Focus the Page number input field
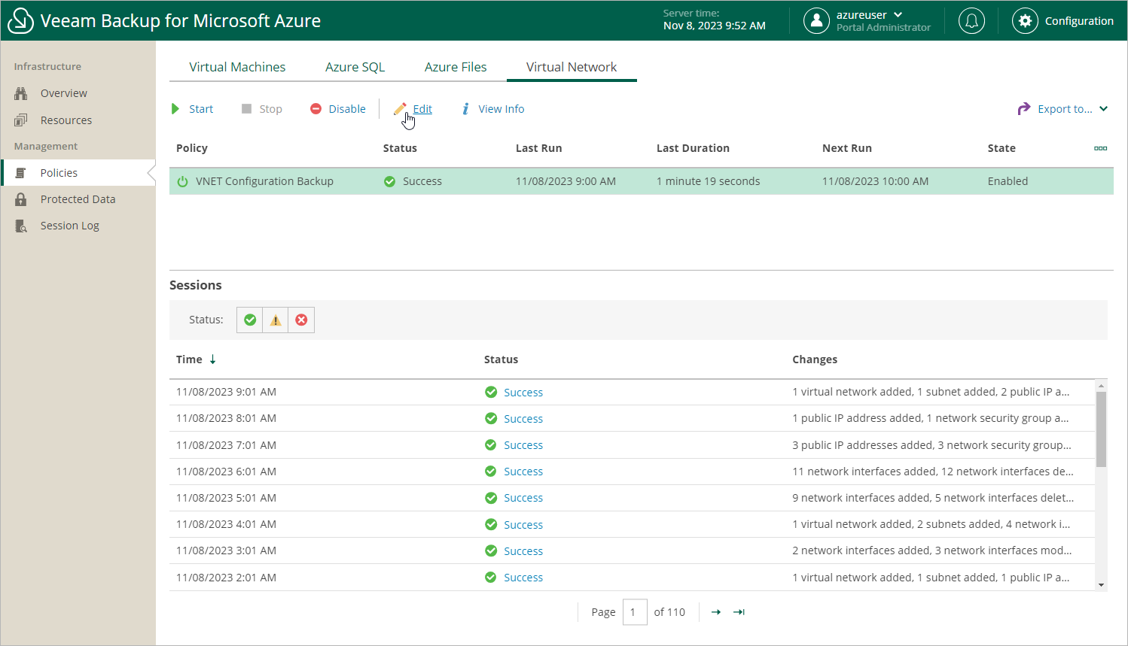Image resolution: width=1128 pixels, height=646 pixels. click(x=635, y=612)
